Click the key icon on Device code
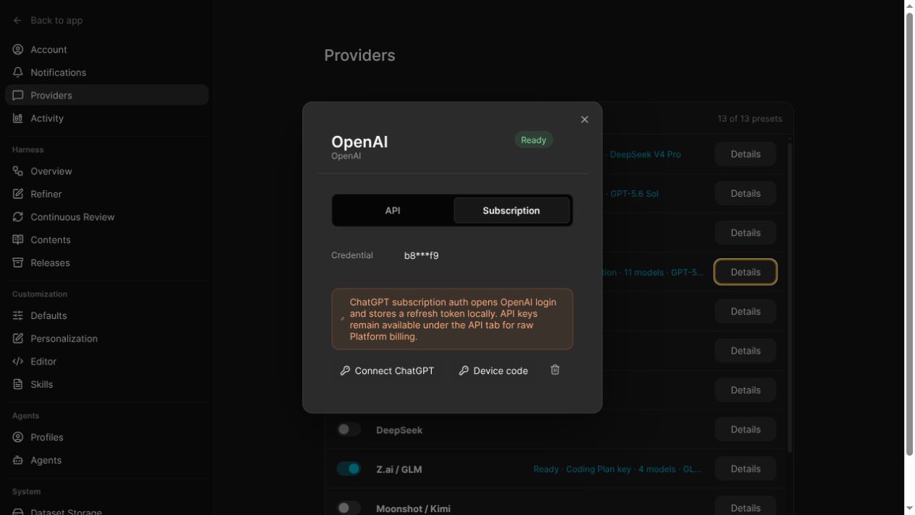 point(464,370)
